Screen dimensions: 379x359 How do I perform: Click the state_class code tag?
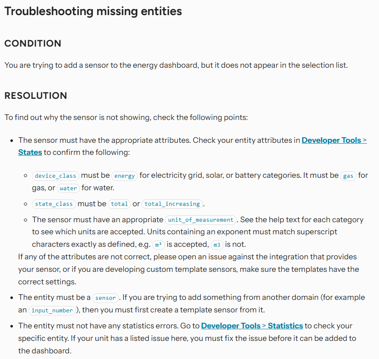point(54,204)
